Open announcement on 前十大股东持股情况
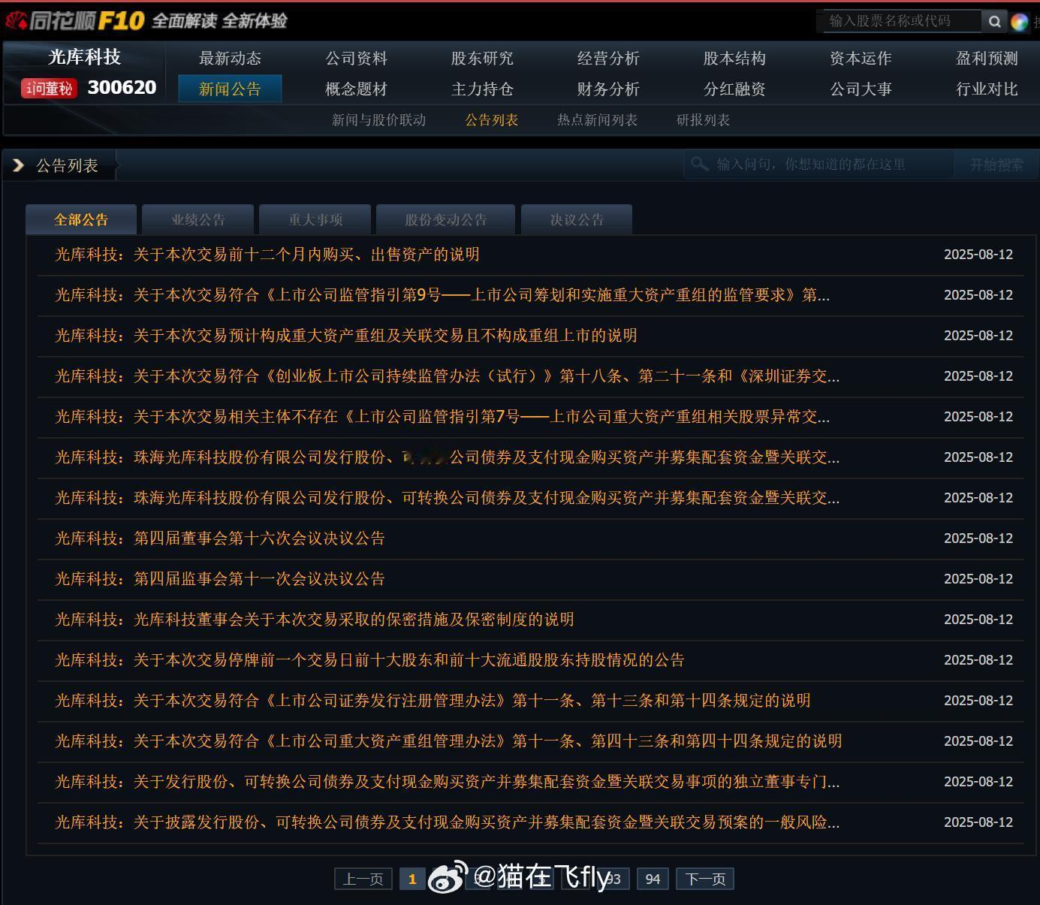1040x905 pixels. (x=369, y=660)
